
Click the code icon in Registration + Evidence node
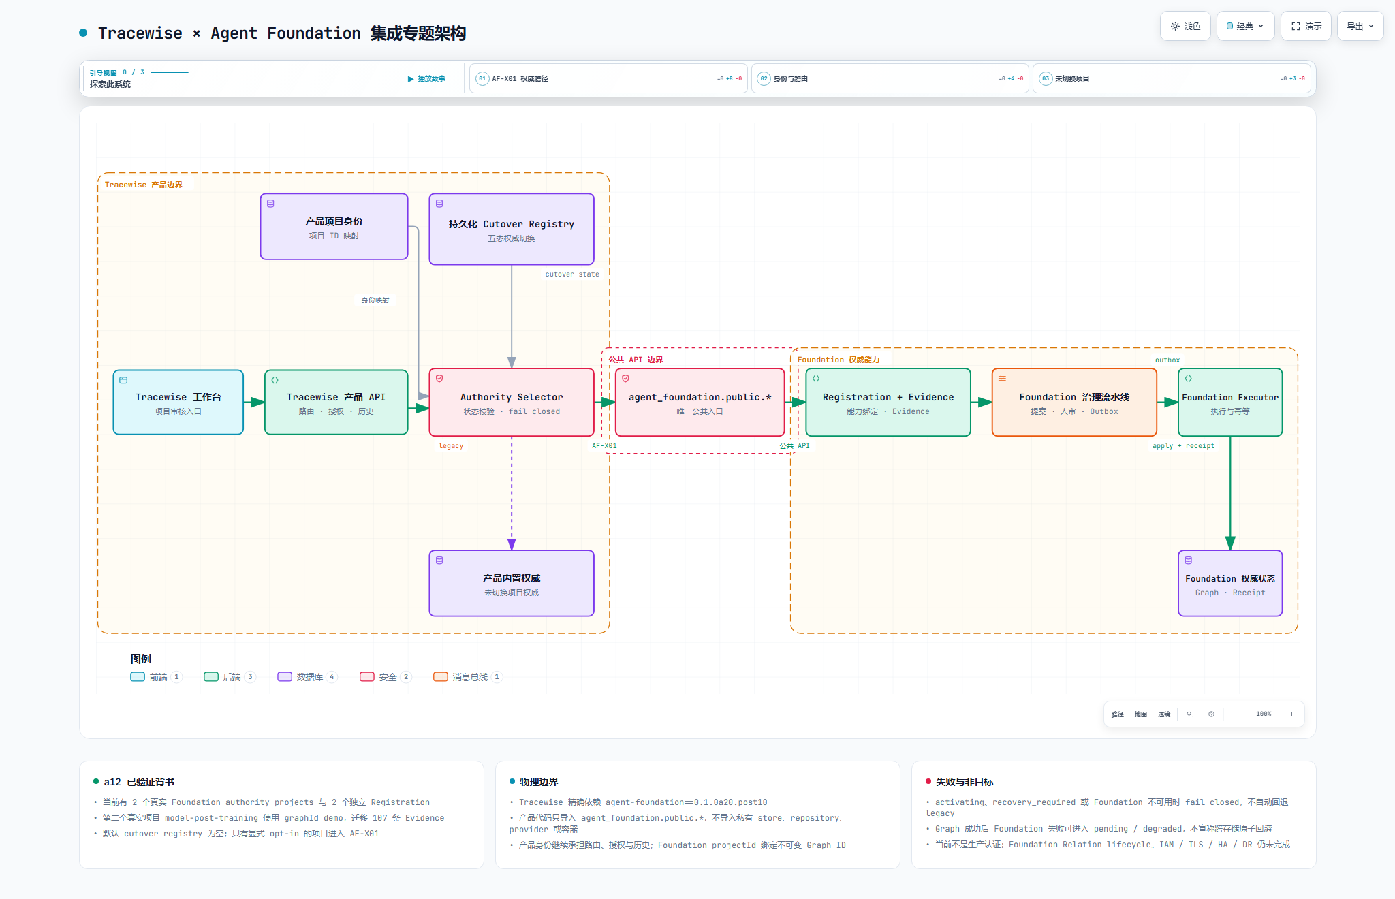point(816,379)
